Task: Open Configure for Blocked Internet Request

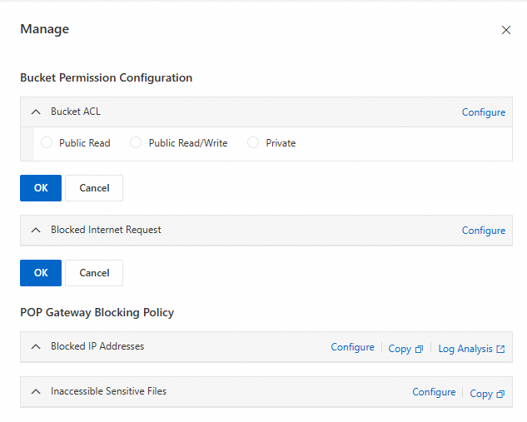Action: [x=484, y=231]
